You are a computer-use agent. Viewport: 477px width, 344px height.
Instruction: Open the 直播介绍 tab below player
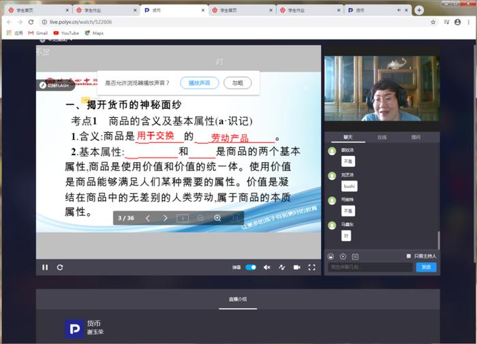click(x=238, y=299)
